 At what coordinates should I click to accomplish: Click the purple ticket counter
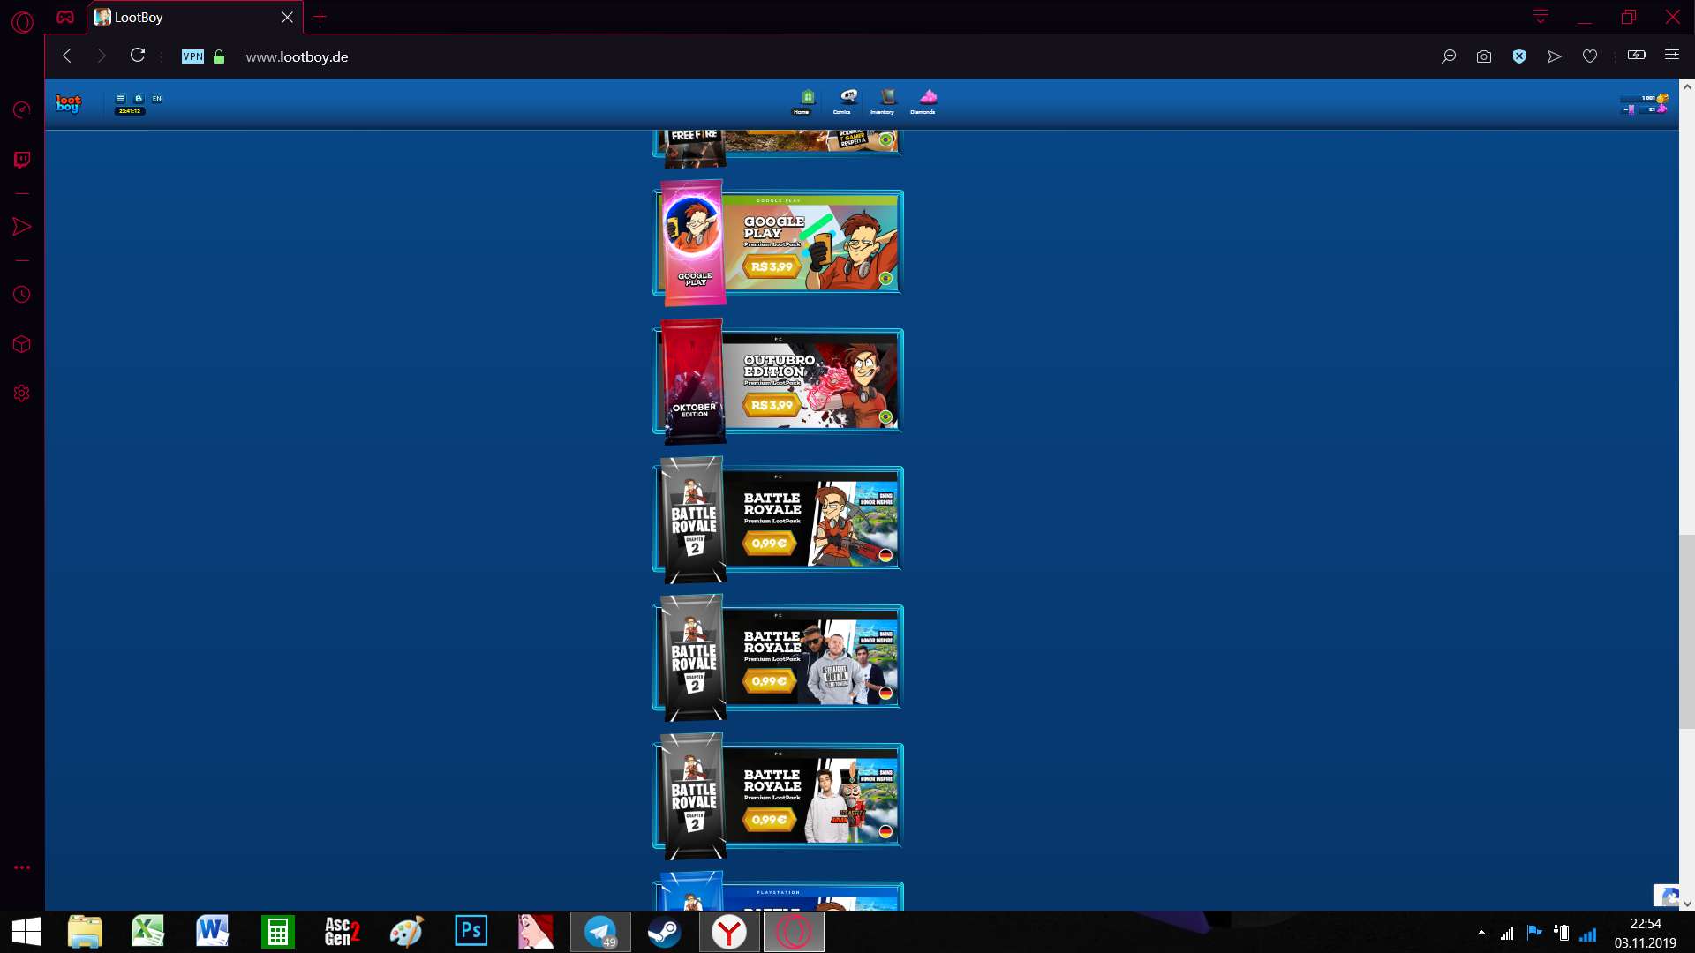click(1629, 109)
